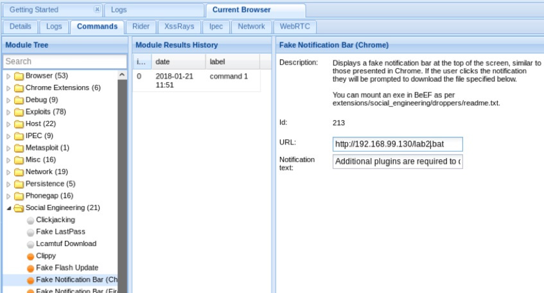Screen dimensions: 544x293
Task: Select the Clippy module
Action: coord(46,256)
